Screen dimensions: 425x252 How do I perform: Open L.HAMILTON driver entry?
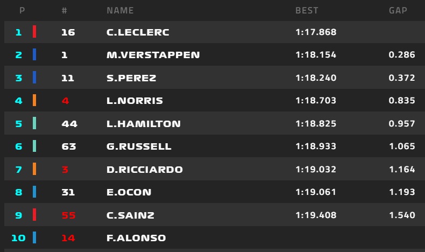(144, 124)
